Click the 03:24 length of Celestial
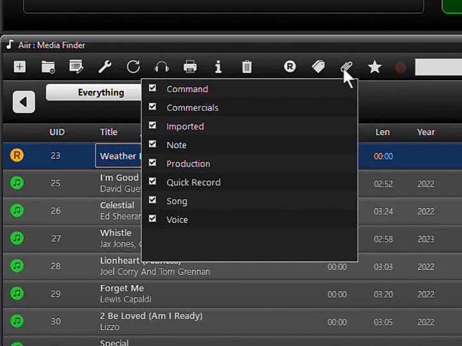The width and height of the screenshot is (462, 346). pyautogui.click(x=383, y=211)
